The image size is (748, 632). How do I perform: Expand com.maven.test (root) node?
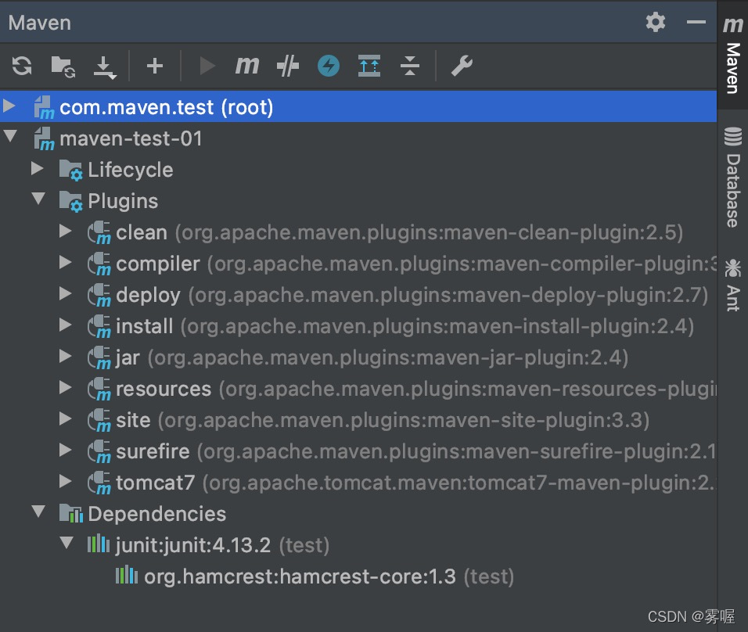tap(9, 106)
